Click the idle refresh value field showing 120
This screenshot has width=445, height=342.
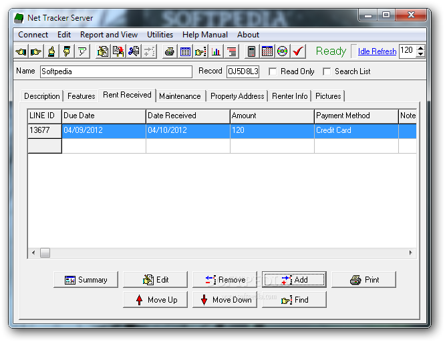pos(408,51)
